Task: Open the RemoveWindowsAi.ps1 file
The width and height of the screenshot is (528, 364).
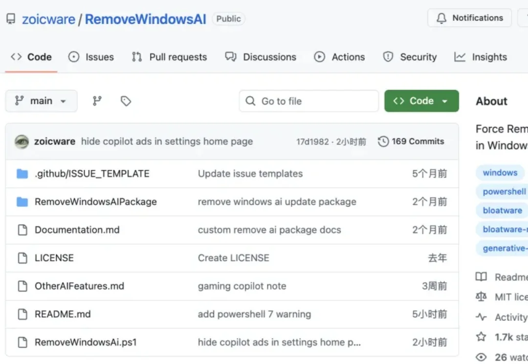Action: tap(87, 342)
